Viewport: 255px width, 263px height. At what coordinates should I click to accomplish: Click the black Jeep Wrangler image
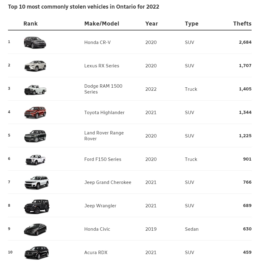pyautogui.click(x=37, y=206)
